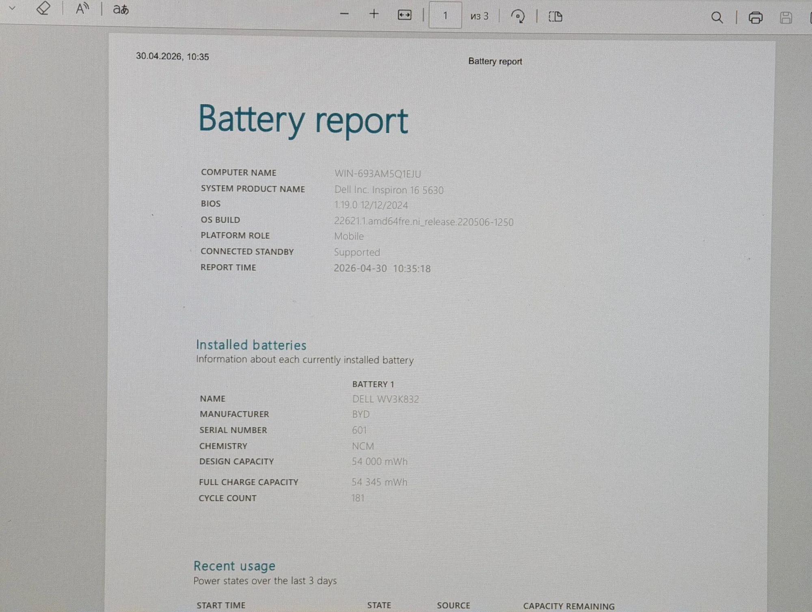Select the manufacturer value 'BYD'
Viewport: 812px width, 612px height.
point(361,414)
